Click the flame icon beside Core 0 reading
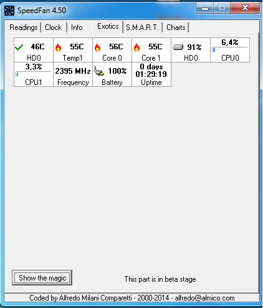 tap(97, 47)
